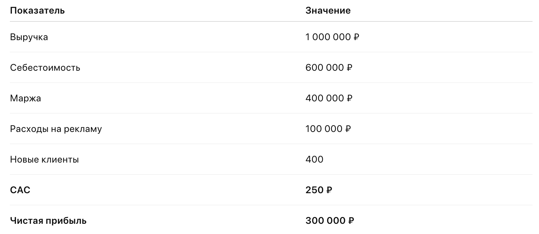Click the number 300 000 in Чистая прибыль row

[325, 221]
